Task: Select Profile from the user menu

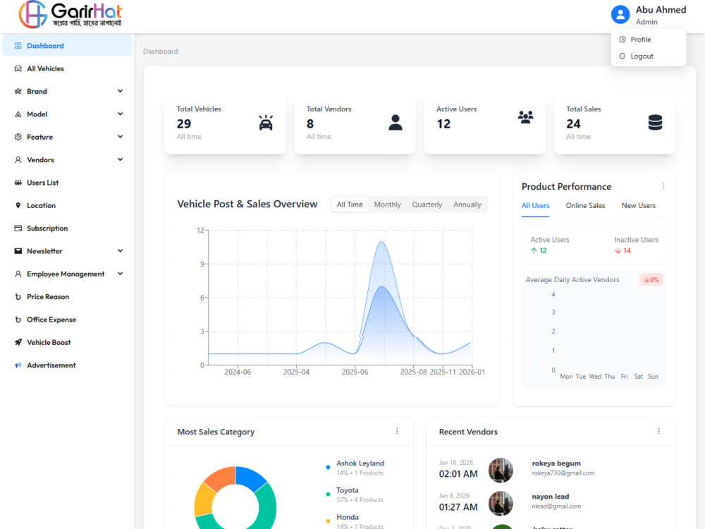Action: point(649,39)
